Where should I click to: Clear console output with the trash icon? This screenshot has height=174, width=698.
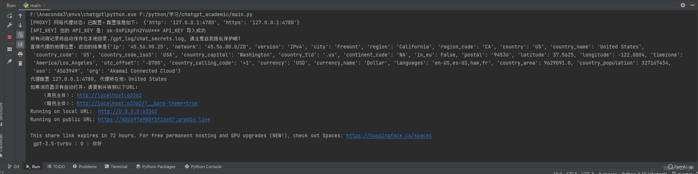pos(20,64)
